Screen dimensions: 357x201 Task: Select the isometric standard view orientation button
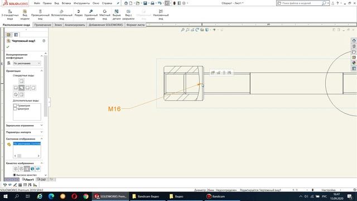click(16, 94)
